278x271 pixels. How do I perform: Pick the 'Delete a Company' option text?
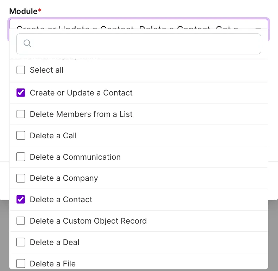[64, 178]
